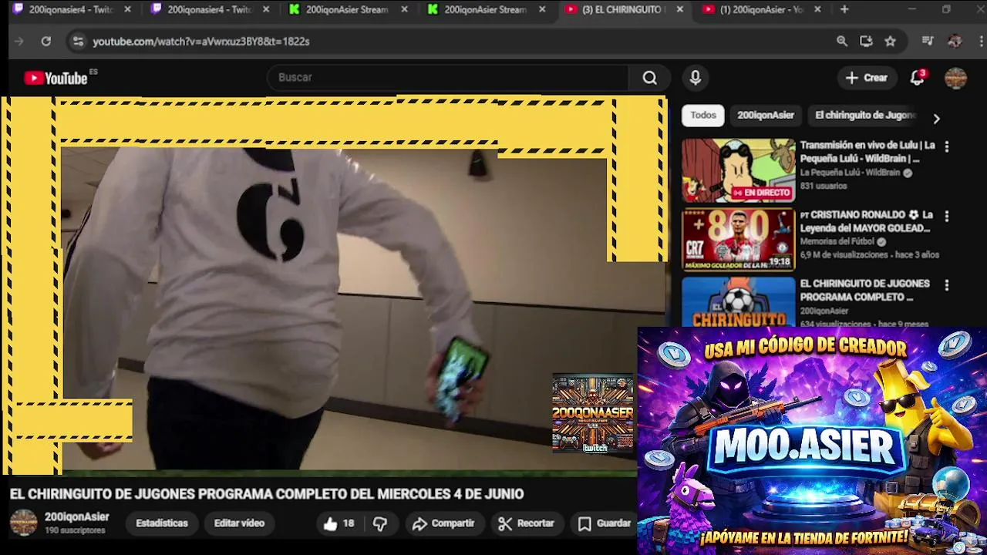Open Estadísticas for this video

point(162,523)
